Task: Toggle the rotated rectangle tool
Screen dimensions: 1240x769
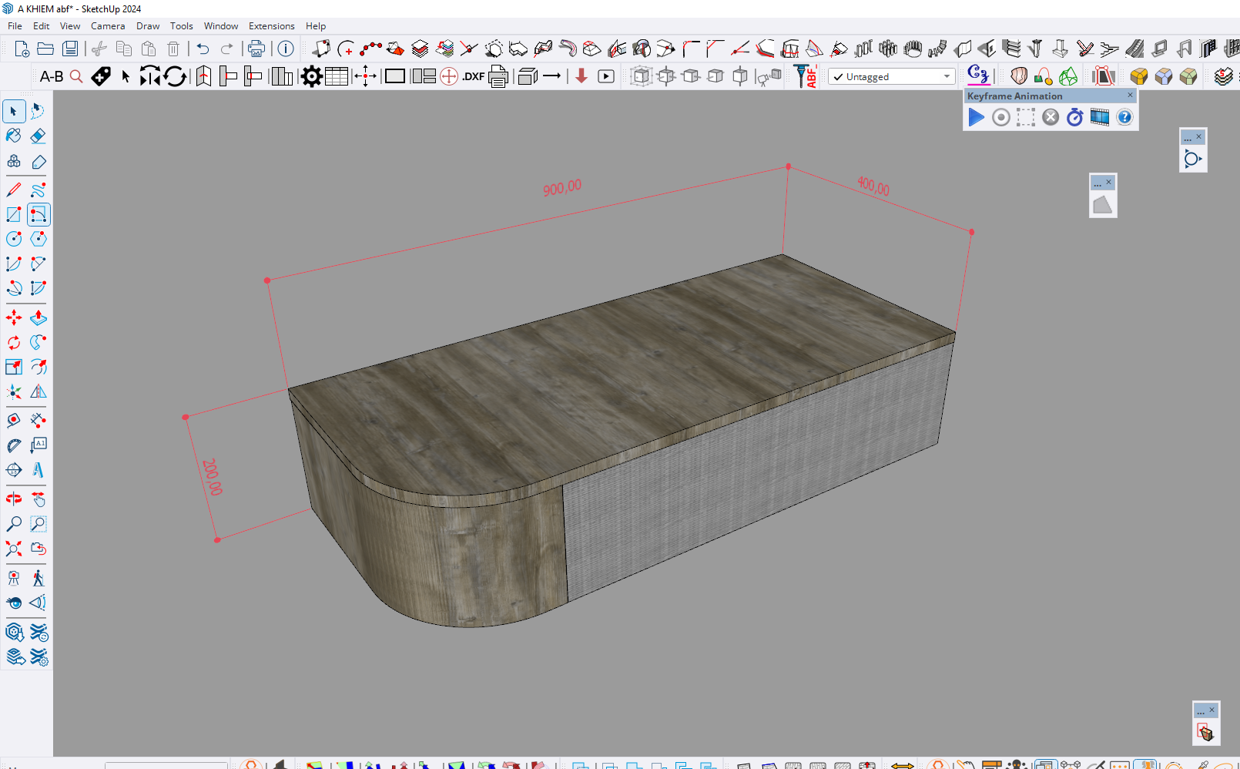Action: pos(38,214)
